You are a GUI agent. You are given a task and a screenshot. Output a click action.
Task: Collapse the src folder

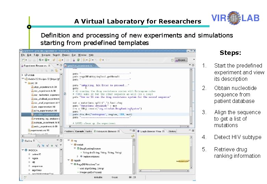tap(26, 83)
